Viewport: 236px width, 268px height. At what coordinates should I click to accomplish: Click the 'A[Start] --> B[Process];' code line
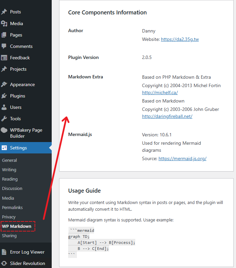[106, 243]
